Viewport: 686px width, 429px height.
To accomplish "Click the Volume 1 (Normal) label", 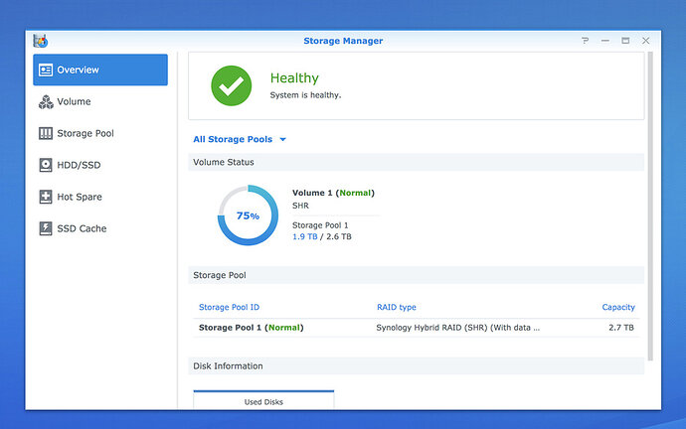I will (x=333, y=193).
